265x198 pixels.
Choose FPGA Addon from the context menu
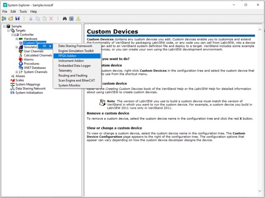(x=77, y=56)
